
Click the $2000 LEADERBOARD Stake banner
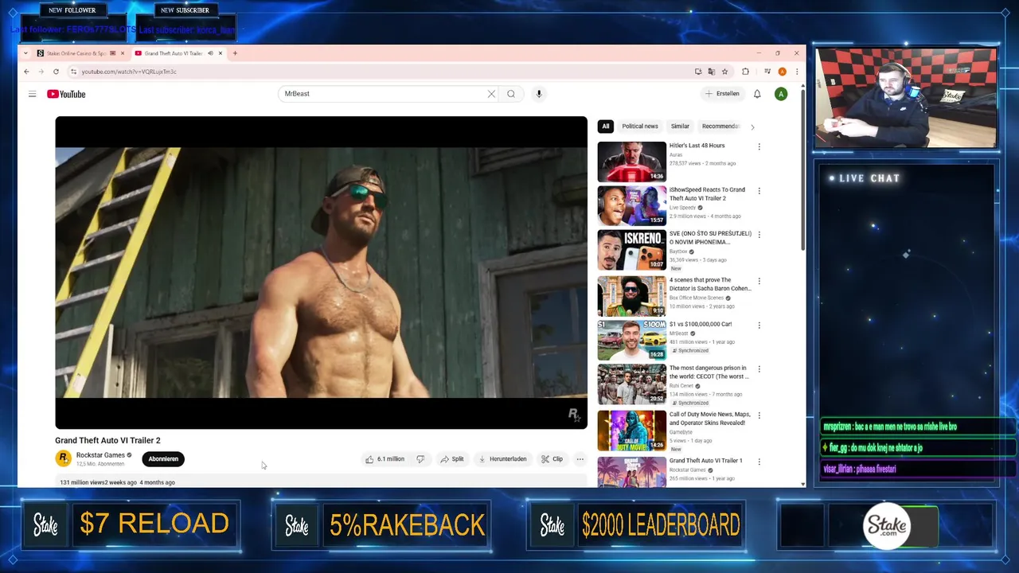pyautogui.click(x=637, y=524)
